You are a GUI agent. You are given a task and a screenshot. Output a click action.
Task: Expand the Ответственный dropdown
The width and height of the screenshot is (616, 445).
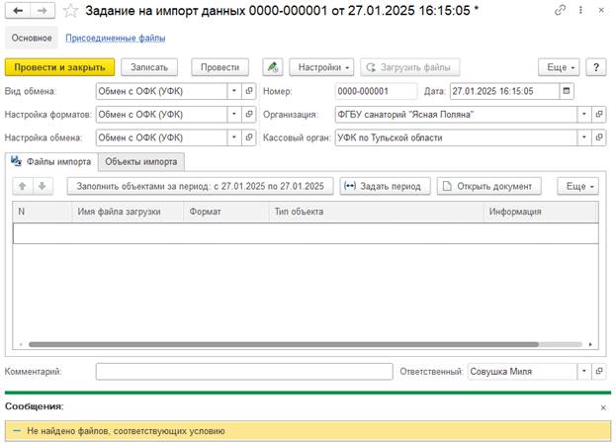point(584,371)
